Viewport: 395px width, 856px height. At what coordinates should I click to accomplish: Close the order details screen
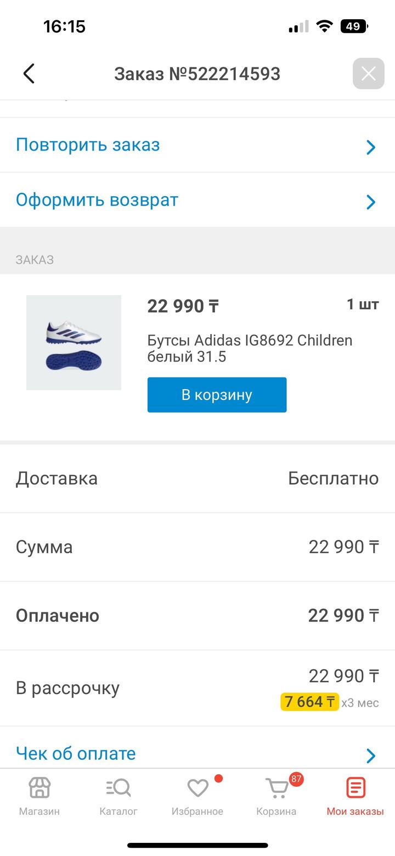[x=368, y=73]
